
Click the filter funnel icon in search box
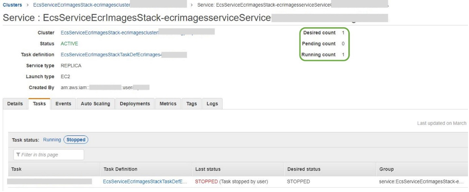click(x=18, y=155)
